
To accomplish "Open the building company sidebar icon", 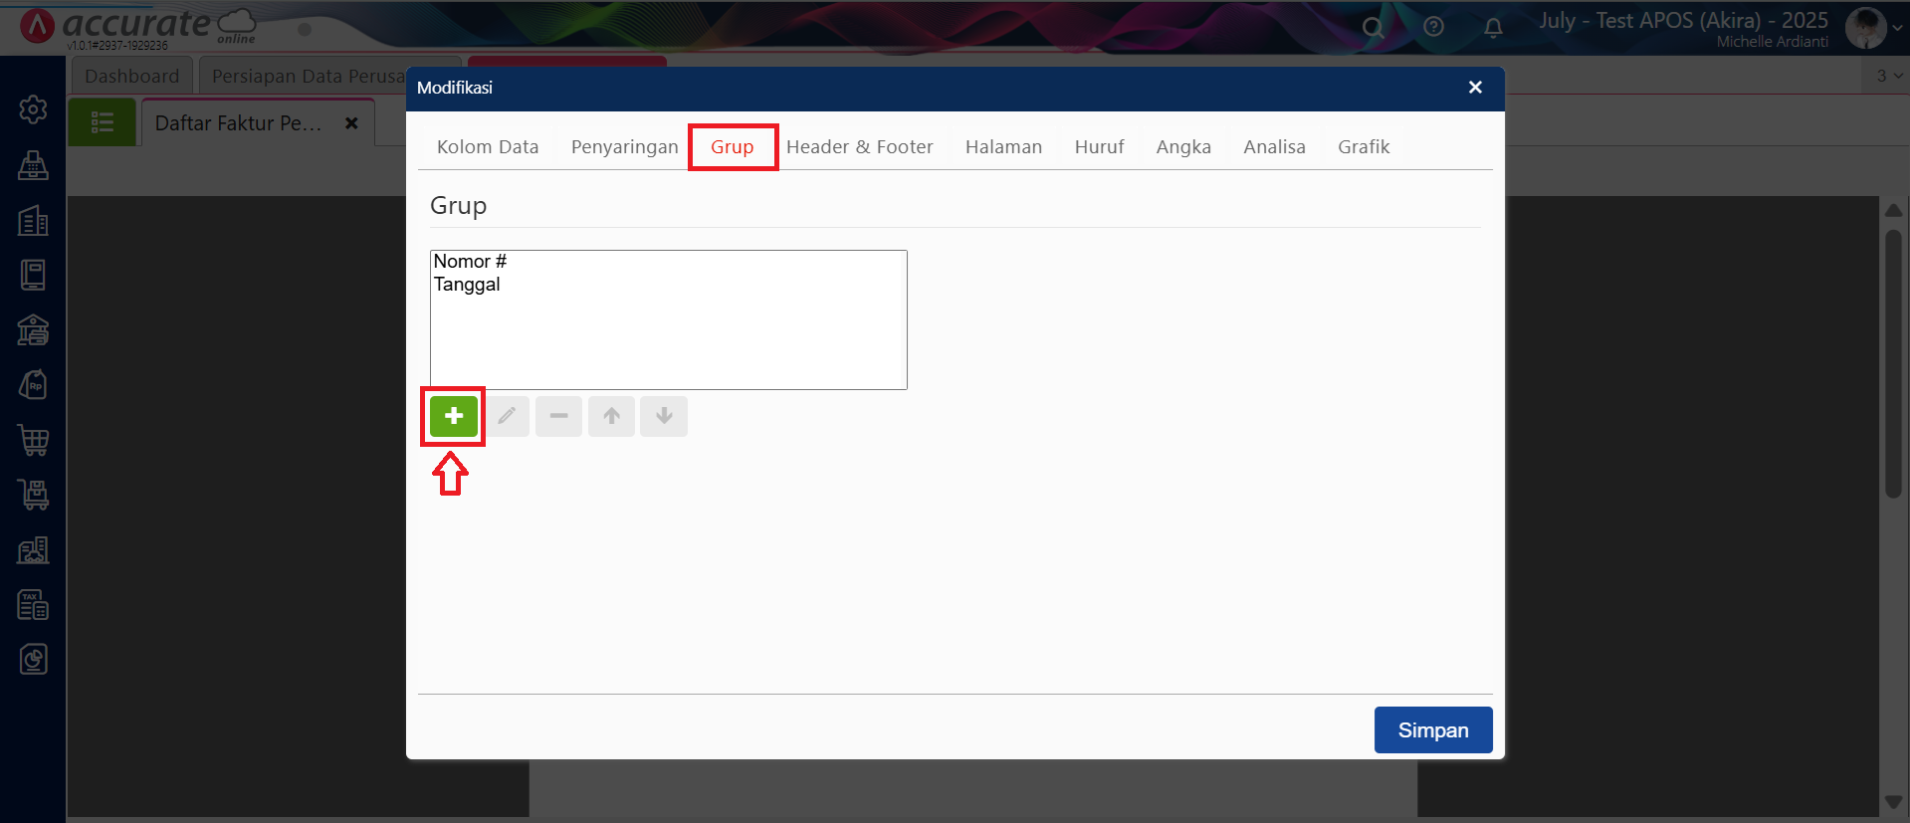I will click(33, 220).
